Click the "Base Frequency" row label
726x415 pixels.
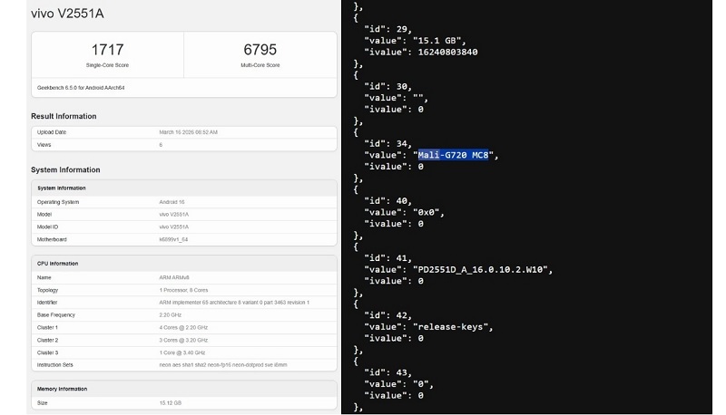(x=56, y=315)
